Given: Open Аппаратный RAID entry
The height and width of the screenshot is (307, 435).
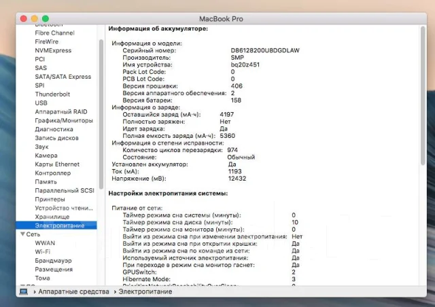Looking at the screenshot, I should (61, 112).
